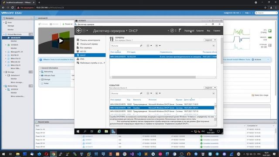Click Server Manager icon in guest taskbar
This screenshot has width=279, height=157.
113,131
